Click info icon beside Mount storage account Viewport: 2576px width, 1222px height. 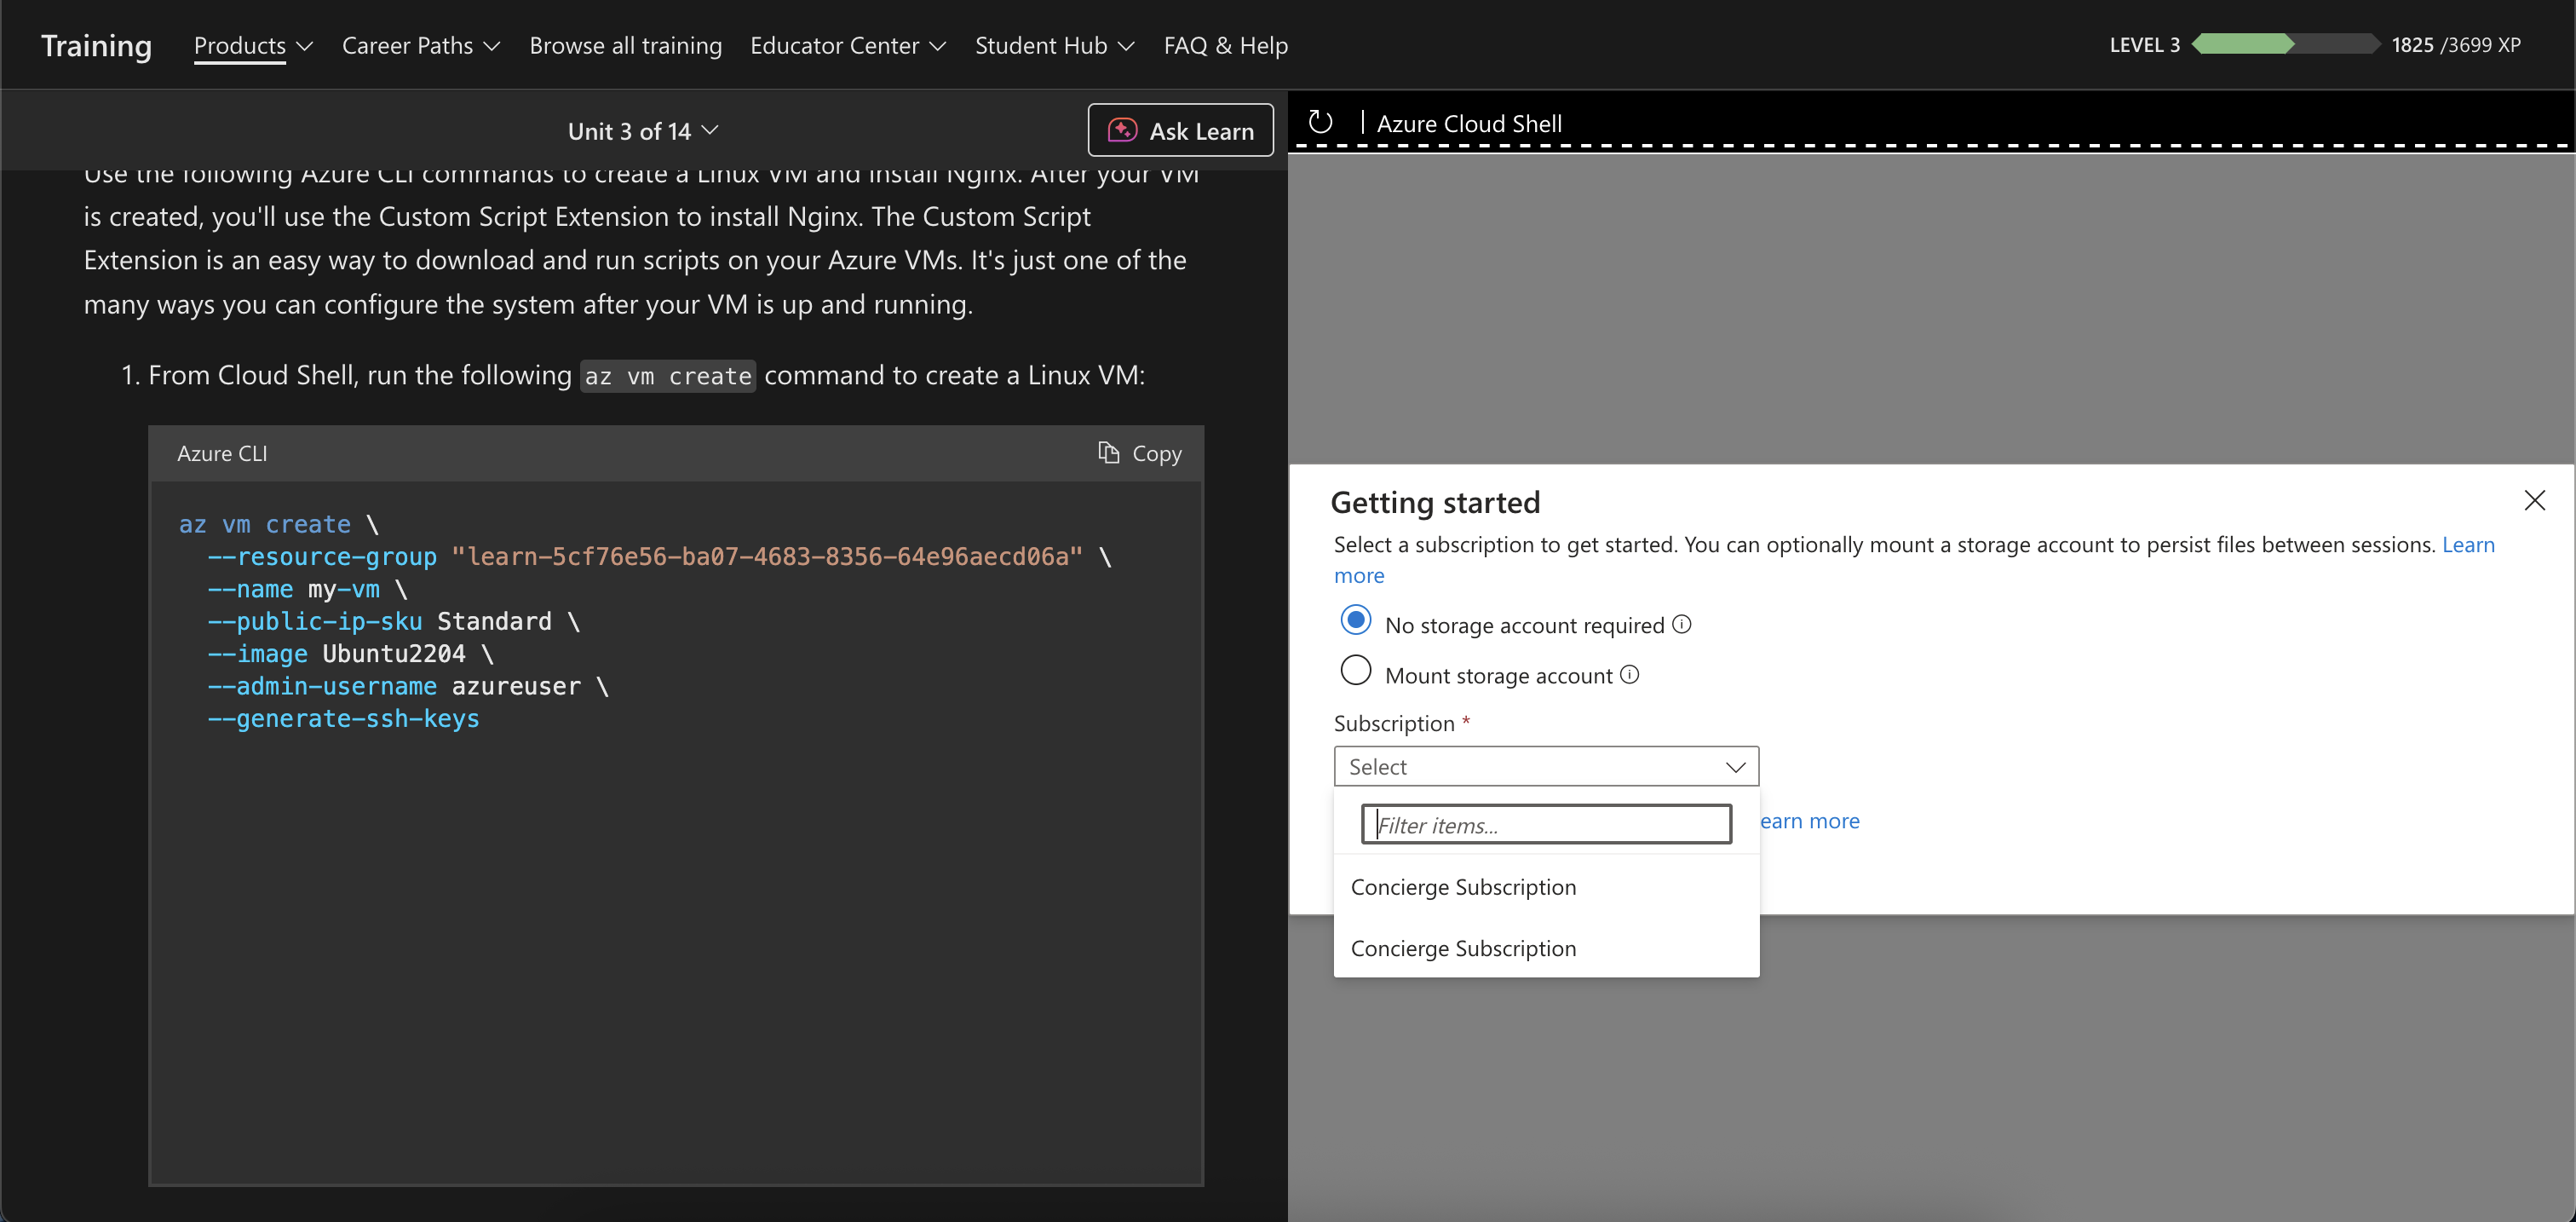1630,674
